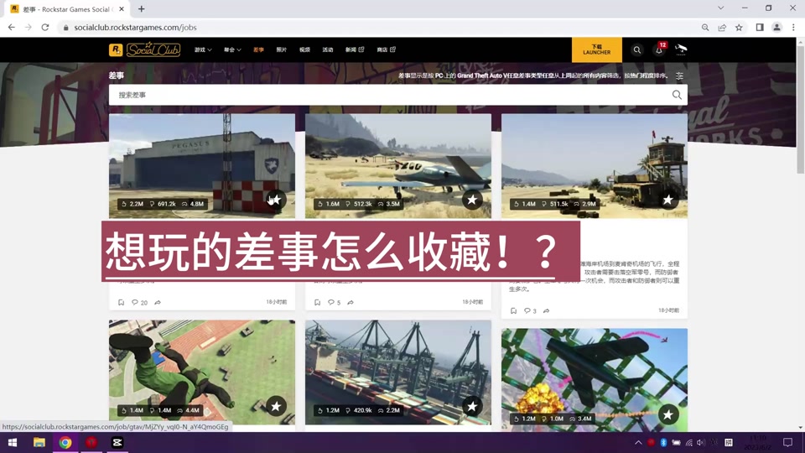Viewport: 805px width, 453px height.
Task: Open notifications bell with 12 badge
Action: [660, 49]
